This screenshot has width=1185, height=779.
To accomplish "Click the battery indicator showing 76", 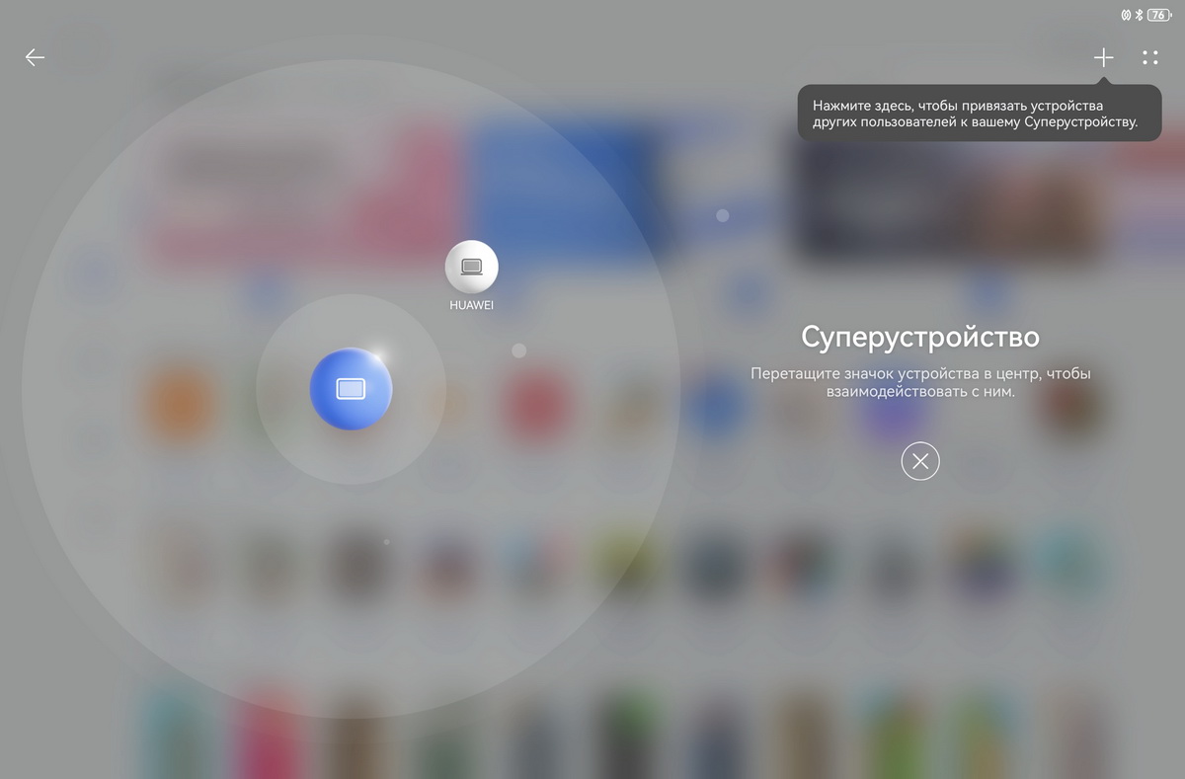I will click(x=1157, y=15).
